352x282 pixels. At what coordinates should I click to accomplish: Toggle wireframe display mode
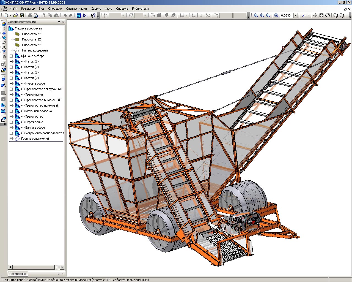point(335,15)
